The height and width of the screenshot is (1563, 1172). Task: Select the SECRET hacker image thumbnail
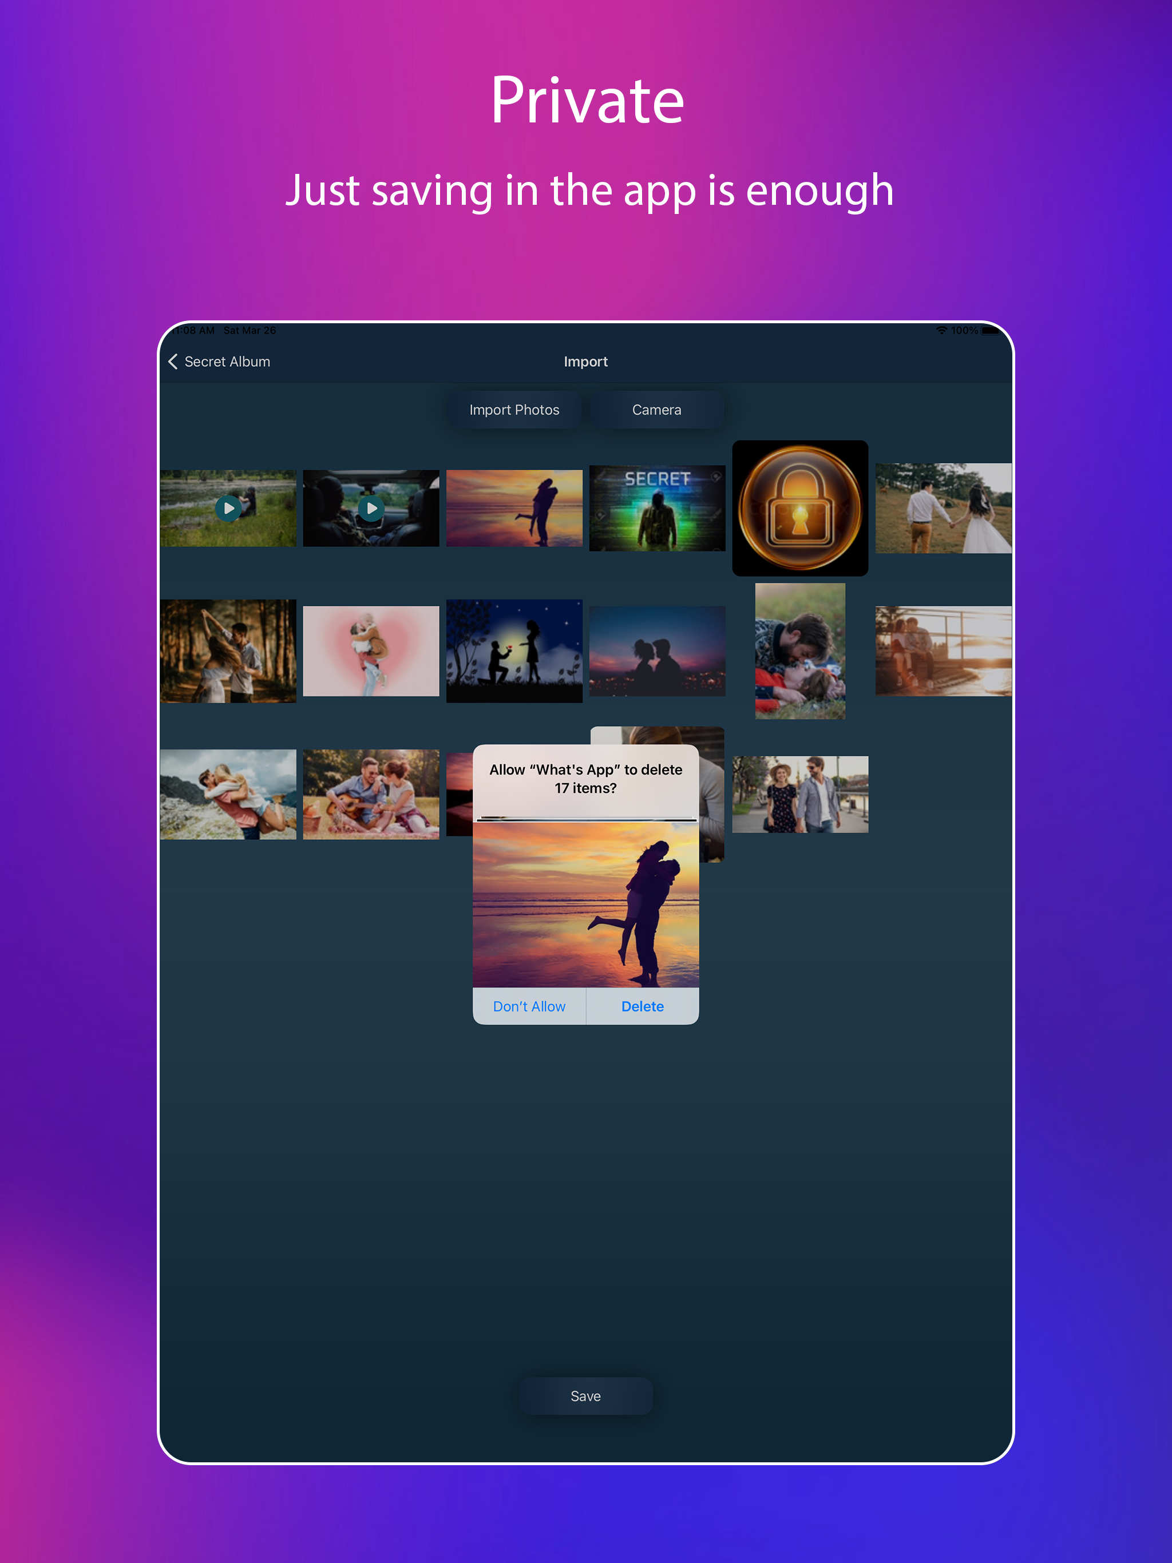pos(657,508)
